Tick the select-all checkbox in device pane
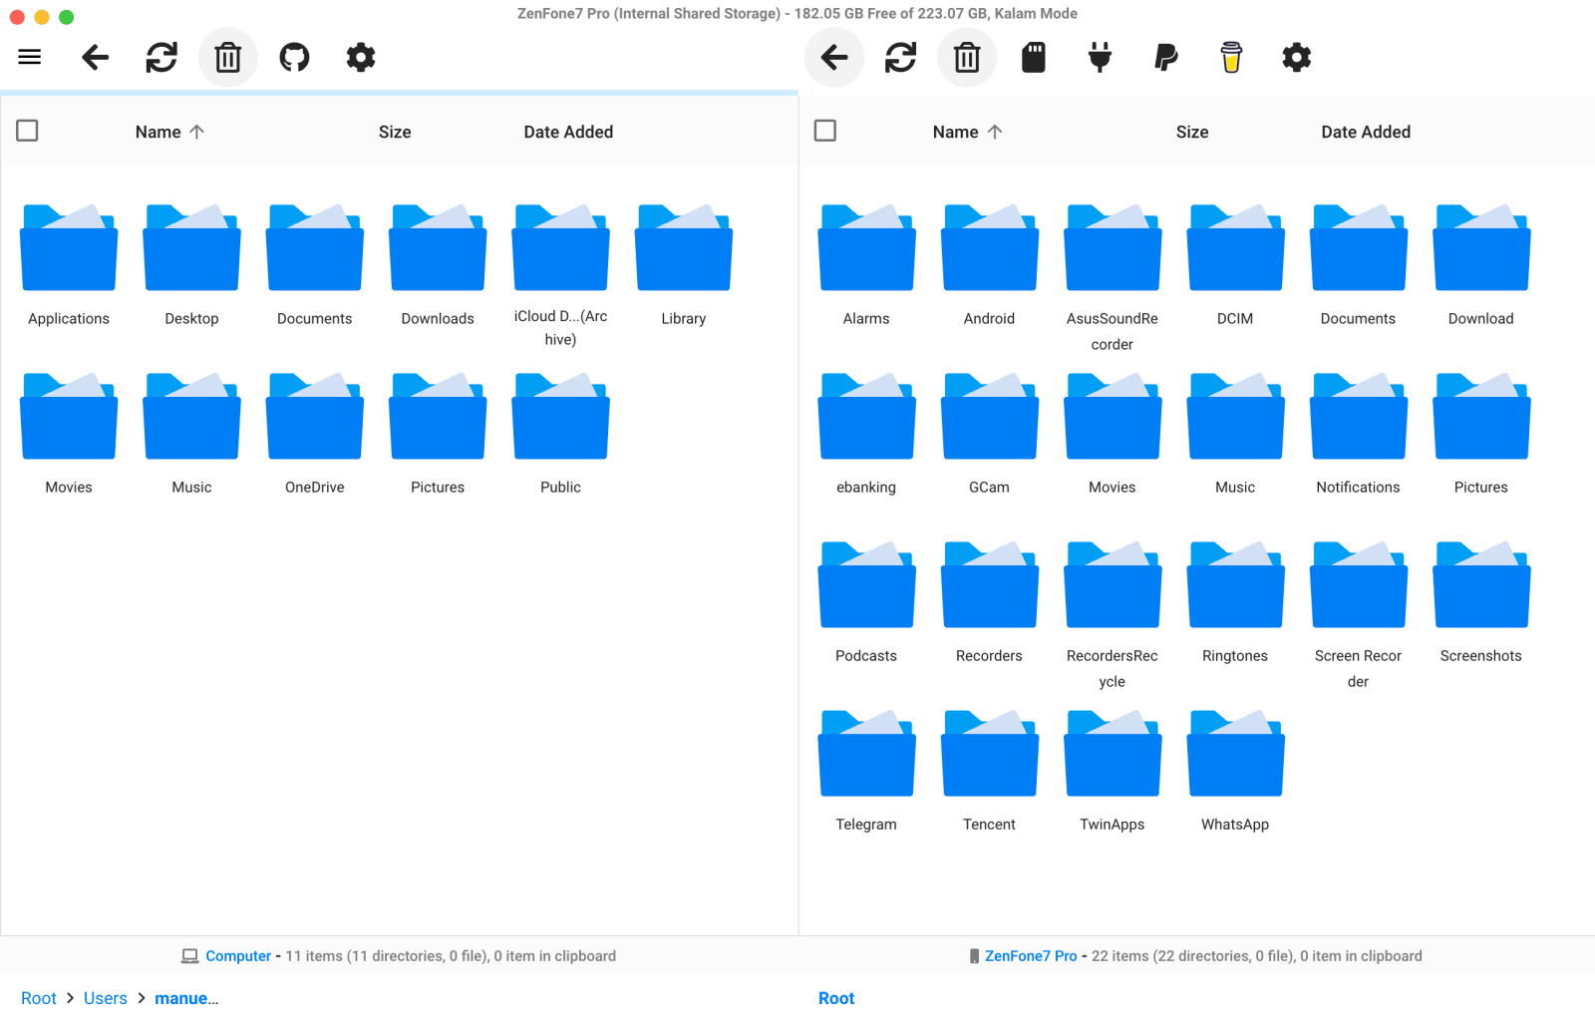This screenshot has width=1595, height=1025. point(825,131)
